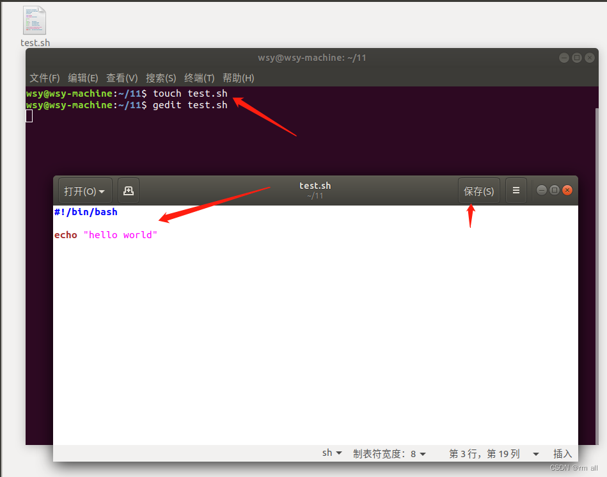Viewport: 607px width, 477px height.
Task: Open the 搜索(S) terminal menu
Action: click(x=161, y=77)
